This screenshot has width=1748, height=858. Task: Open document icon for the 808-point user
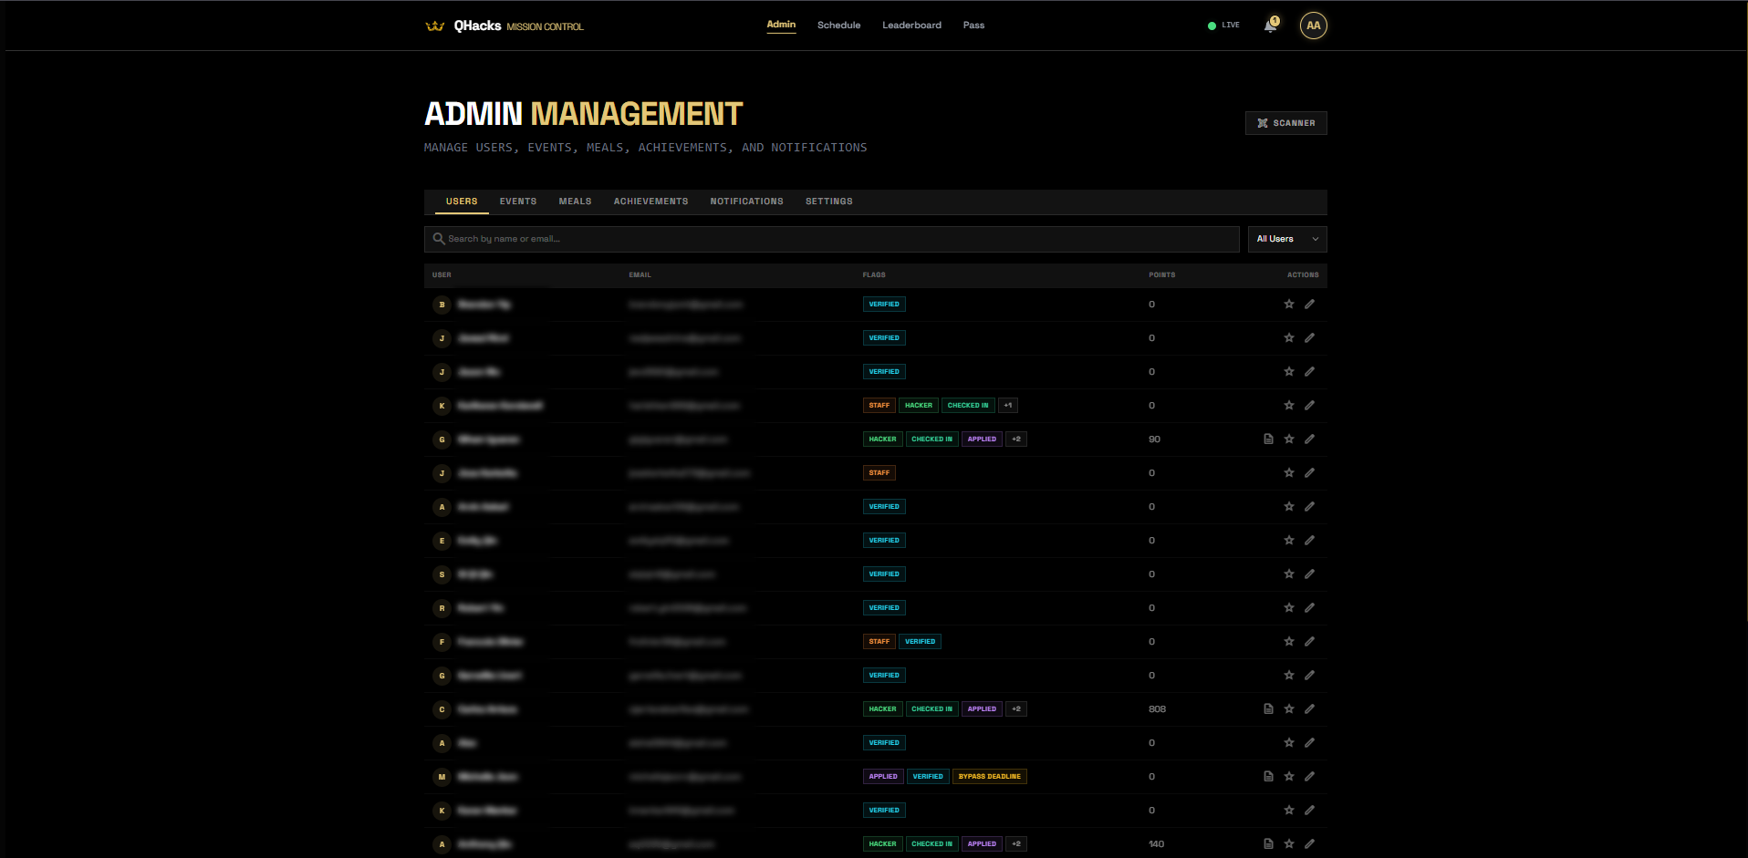(x=1268, y=709)
